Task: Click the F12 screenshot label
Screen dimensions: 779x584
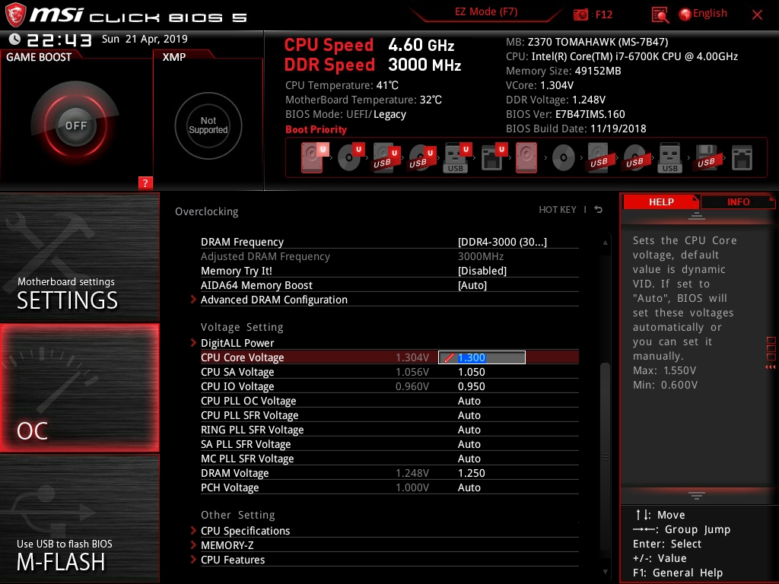Action: coord(603,14)
